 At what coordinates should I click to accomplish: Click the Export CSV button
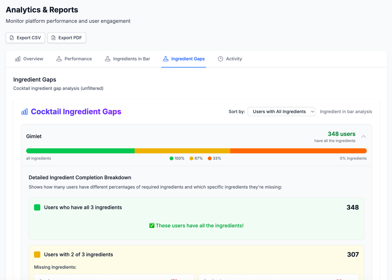coord(25,38)
